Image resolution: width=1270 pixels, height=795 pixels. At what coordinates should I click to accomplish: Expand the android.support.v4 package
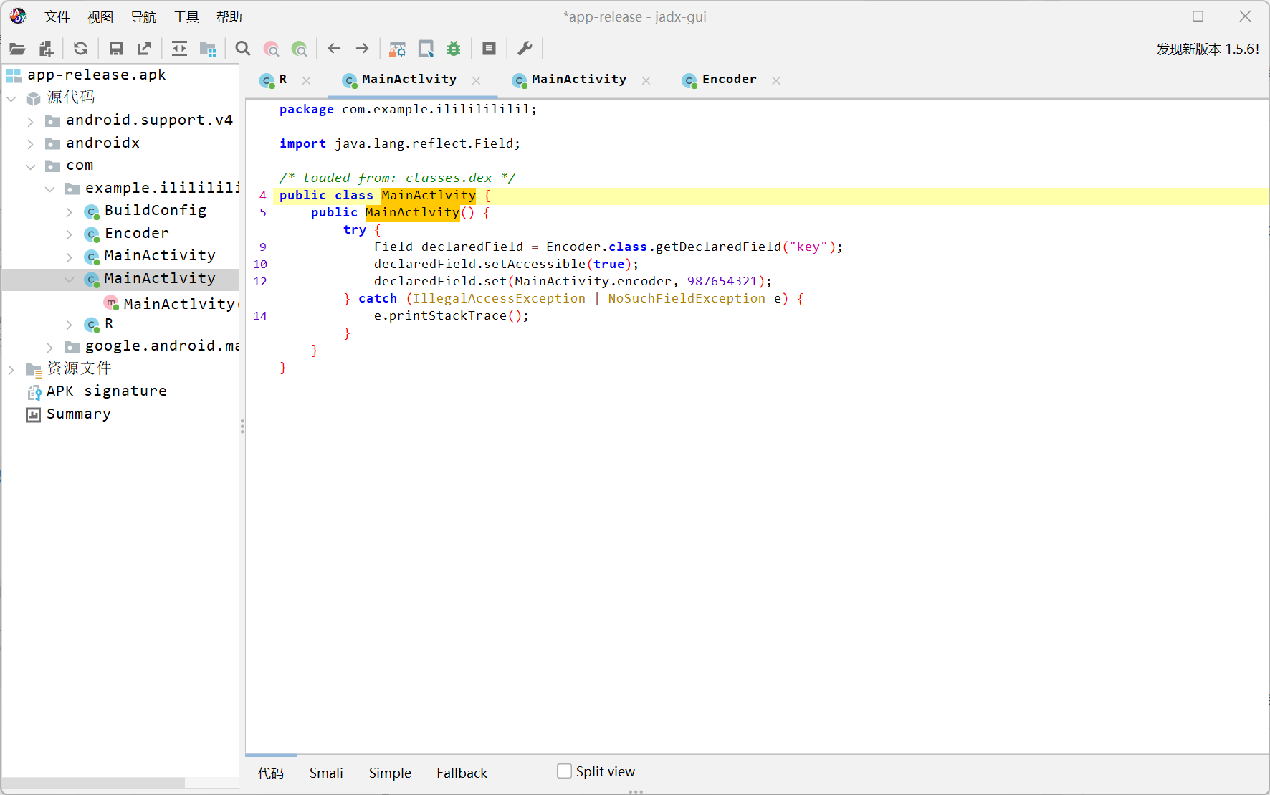coord(30,121)
